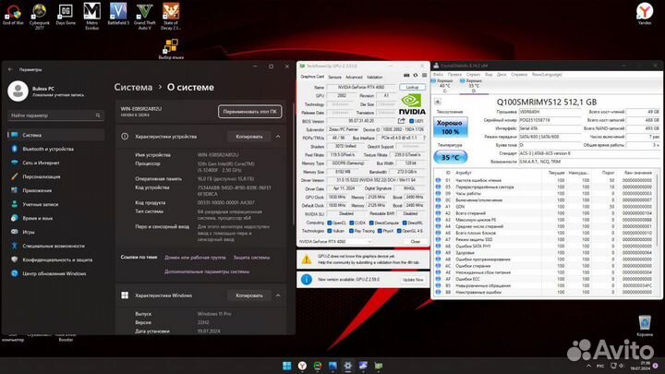Open the Metro Exodus desktop shortcut
Screen dimensions: 665x374
[92, 16]
